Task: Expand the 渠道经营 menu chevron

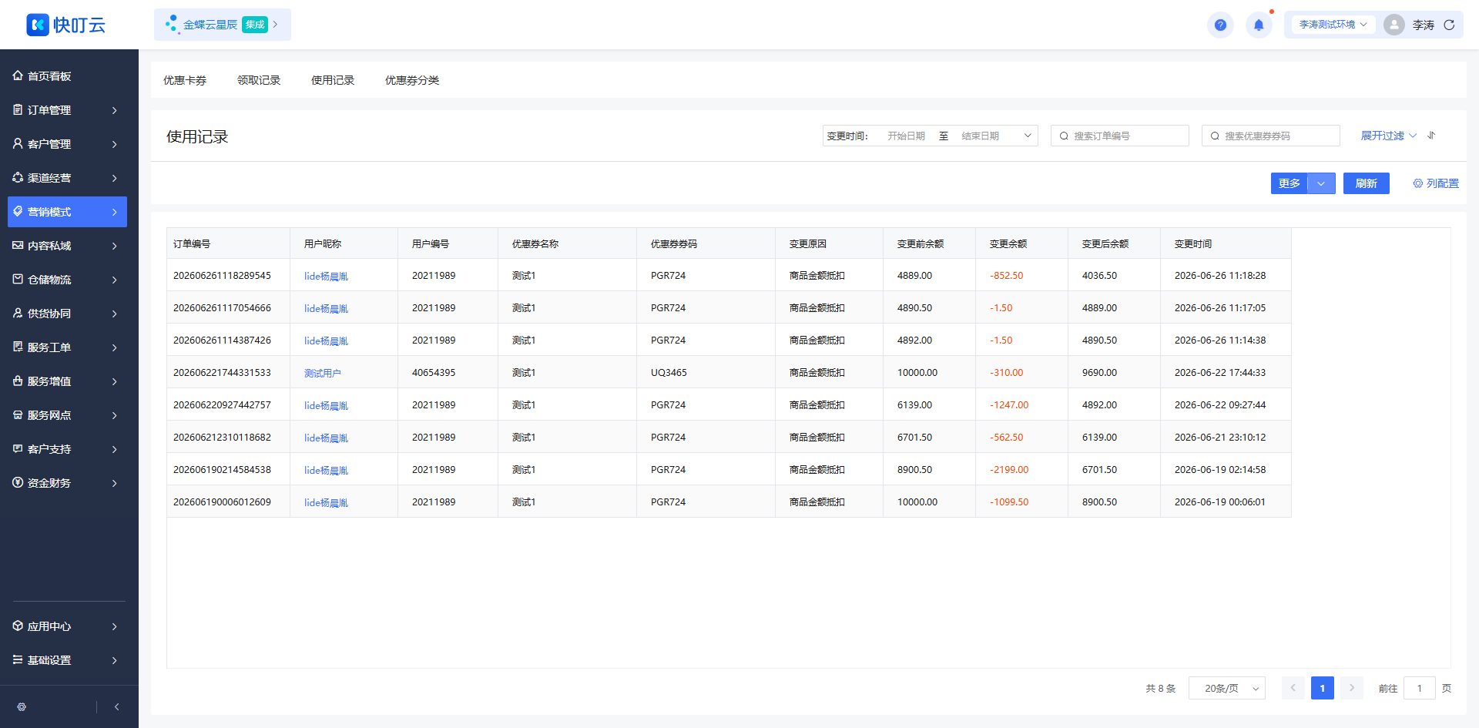Action: point(114,178)
